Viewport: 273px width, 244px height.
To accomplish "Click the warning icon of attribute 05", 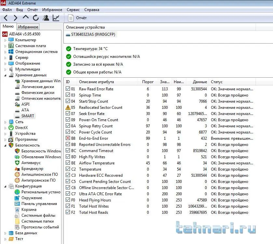I will tap(68, 108).
